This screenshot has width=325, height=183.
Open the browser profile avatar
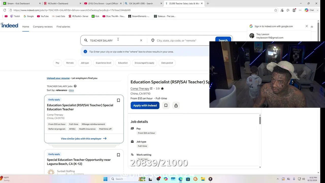pos(294,10)
